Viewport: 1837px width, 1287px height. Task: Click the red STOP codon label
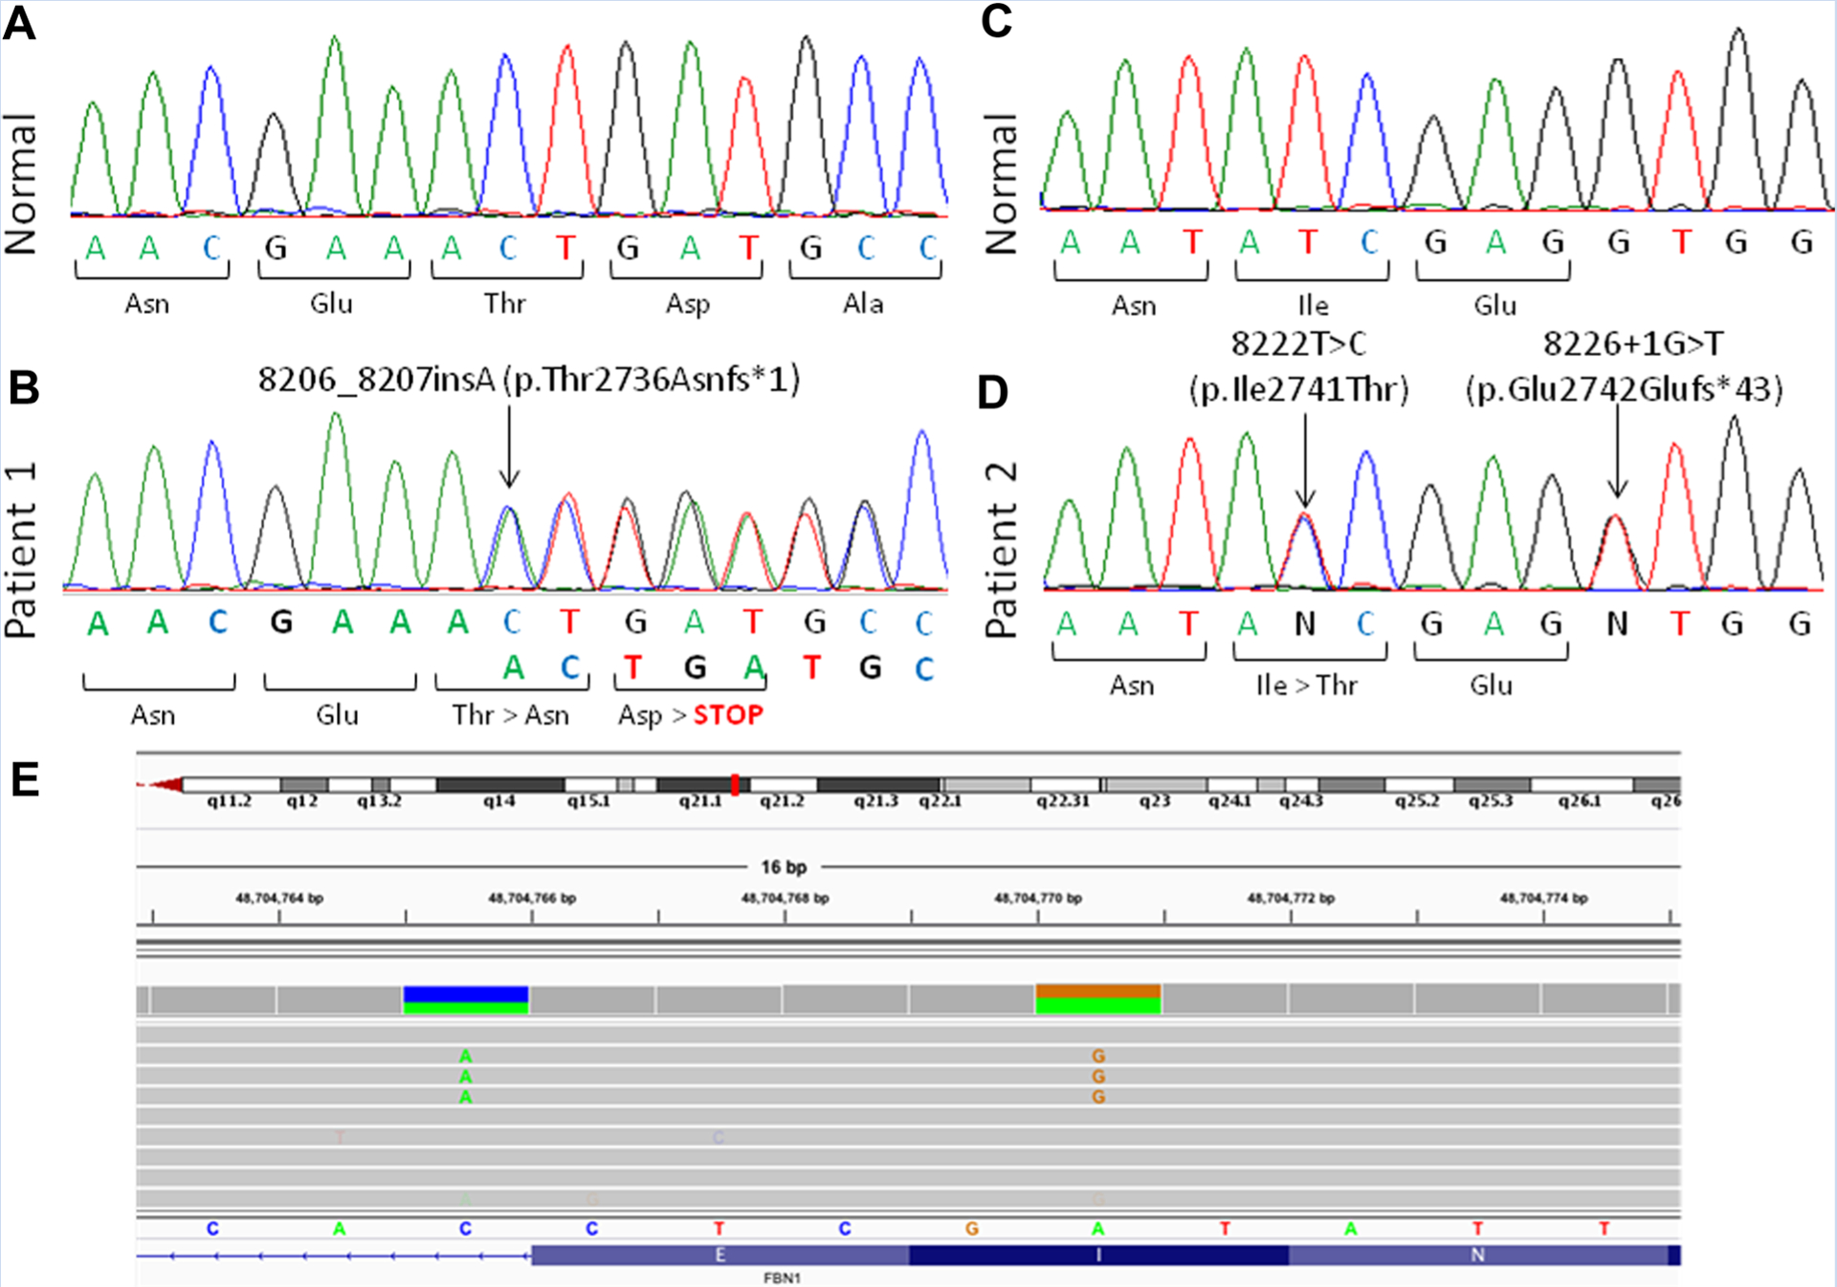click(728, 714)
